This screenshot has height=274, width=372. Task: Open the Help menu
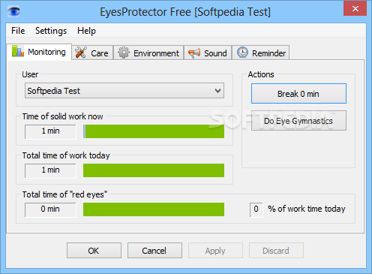click(86, 31)
